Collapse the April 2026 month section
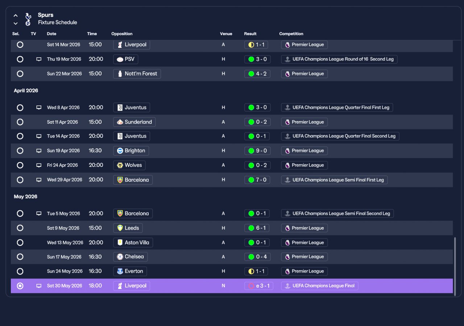This screenshot has height=326, width=464. pos(26,91)
